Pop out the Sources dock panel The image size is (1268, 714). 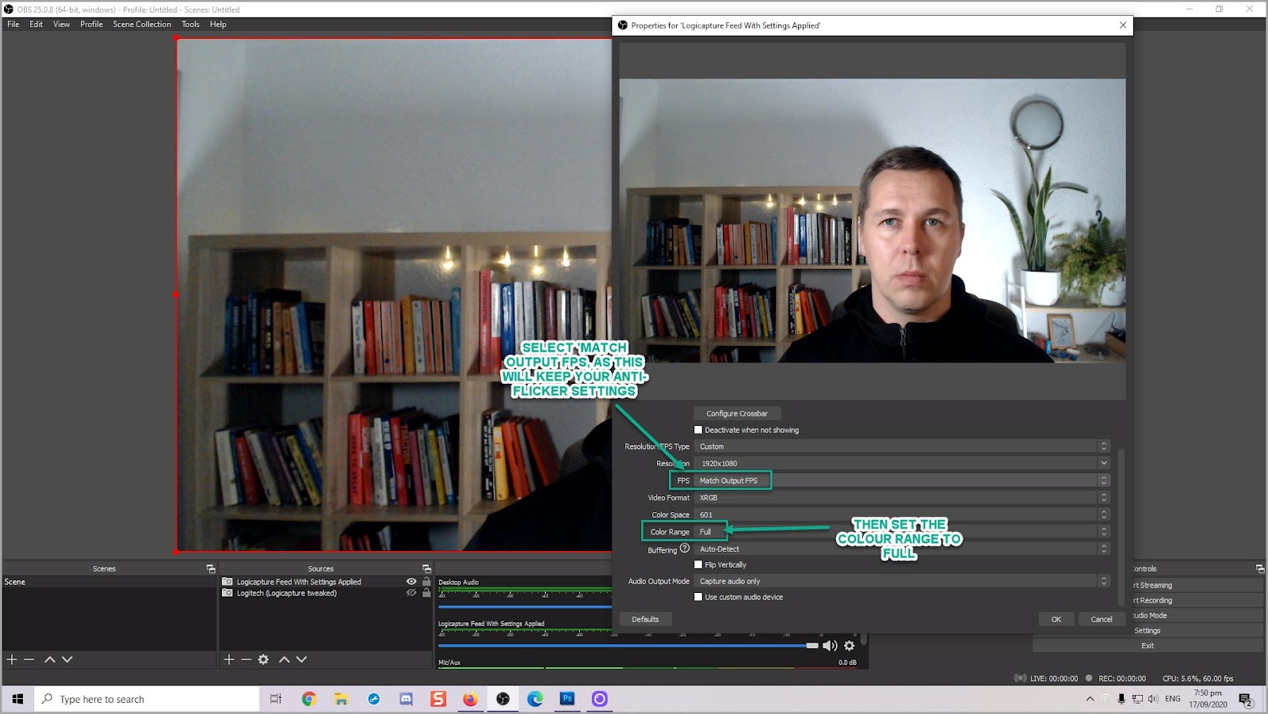(x=426, y=569)
